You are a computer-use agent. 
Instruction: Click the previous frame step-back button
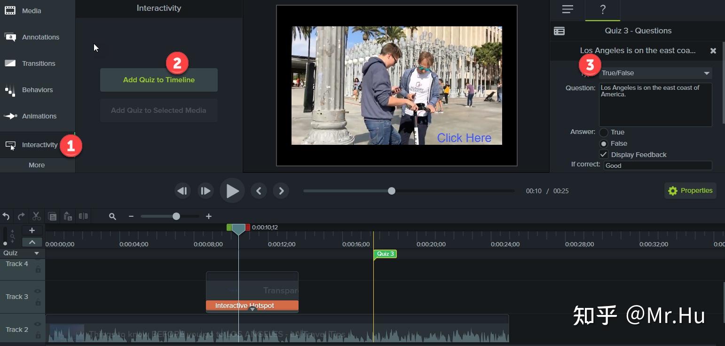coord(182,191)
